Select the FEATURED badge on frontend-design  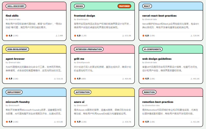[124, 6]
